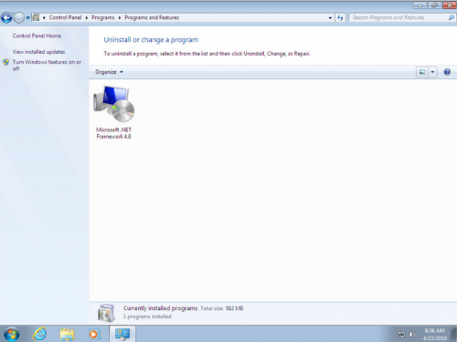Expand the Organize dropdown menu

click(x=109, y=72)
